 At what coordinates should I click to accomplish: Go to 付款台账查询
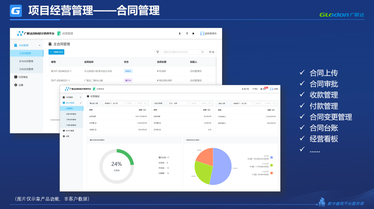point(71,120)
